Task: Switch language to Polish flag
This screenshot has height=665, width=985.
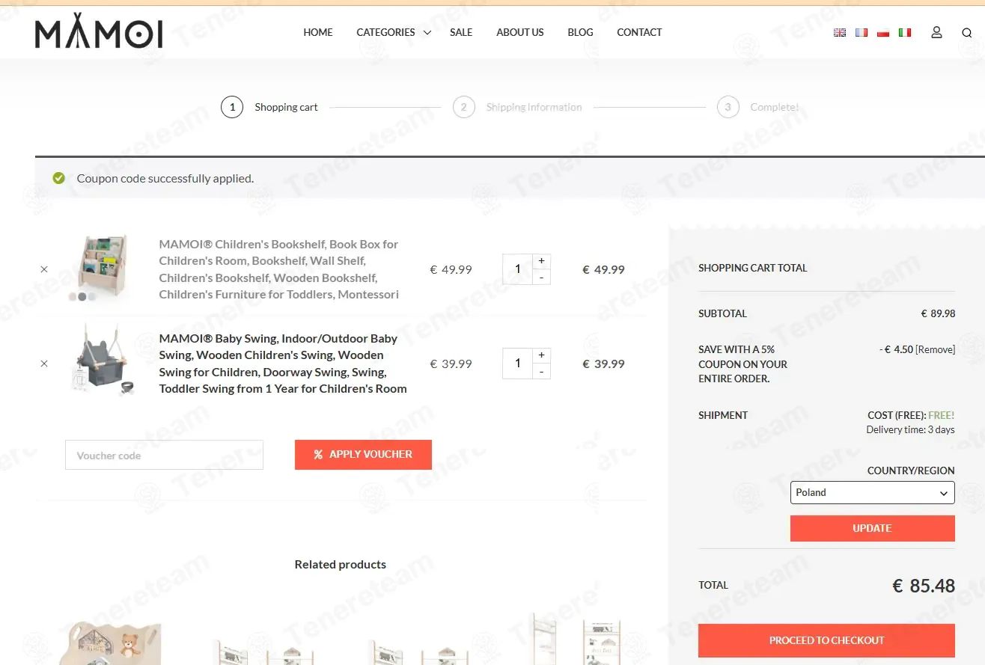Action: coord(883,33)
